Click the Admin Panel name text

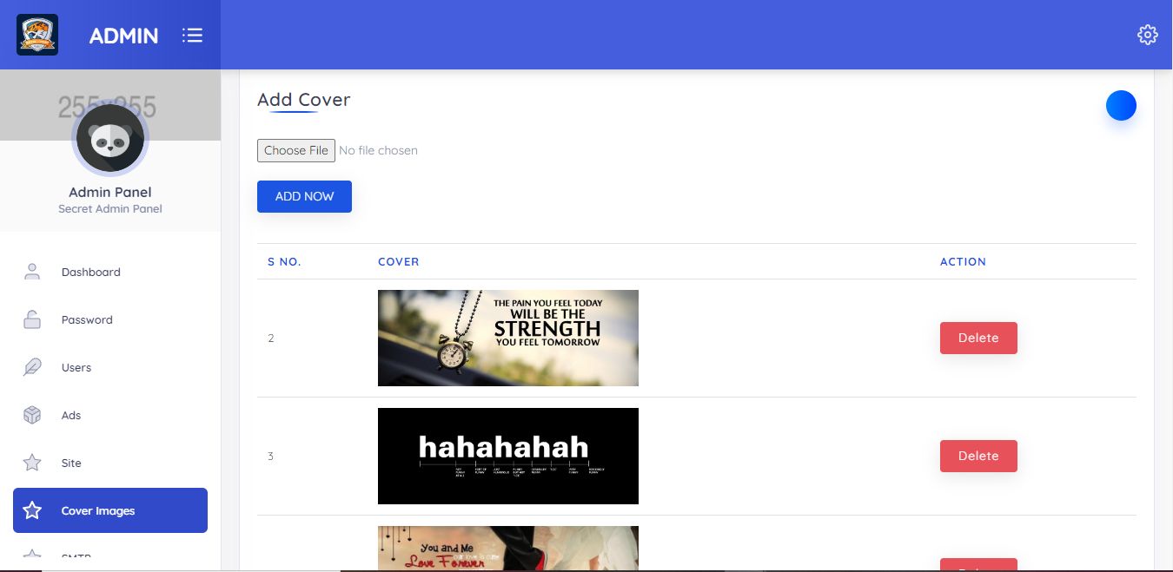(x=110, y=192)
